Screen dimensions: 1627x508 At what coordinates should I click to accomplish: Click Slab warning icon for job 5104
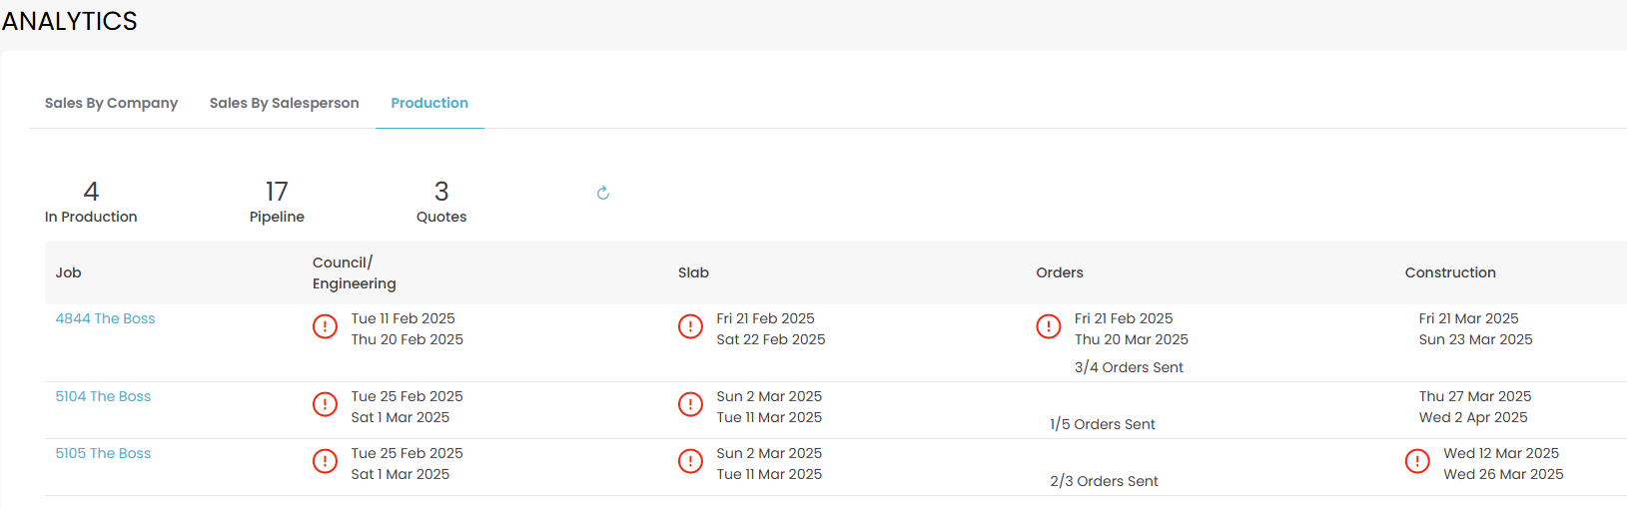[x=690, y=404]
